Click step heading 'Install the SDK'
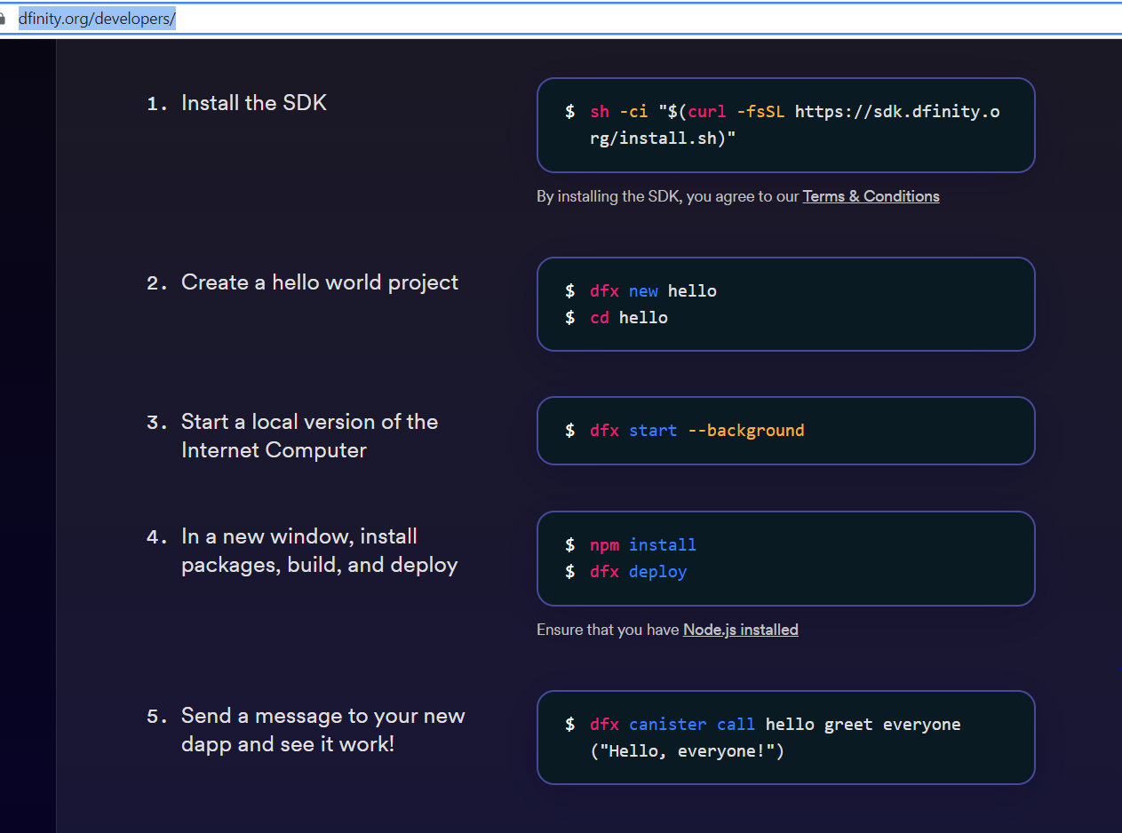 click(x=254, y=103)
